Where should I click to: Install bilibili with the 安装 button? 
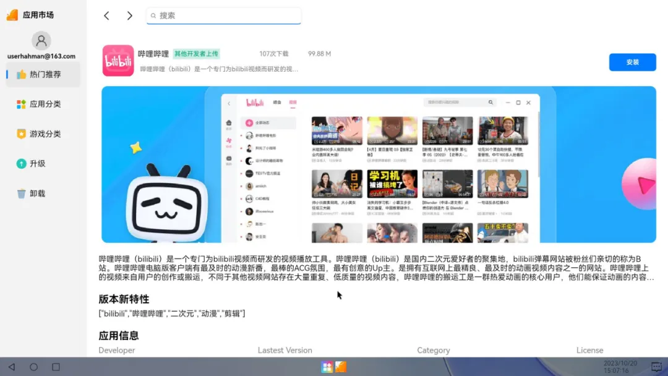[632, 62]
